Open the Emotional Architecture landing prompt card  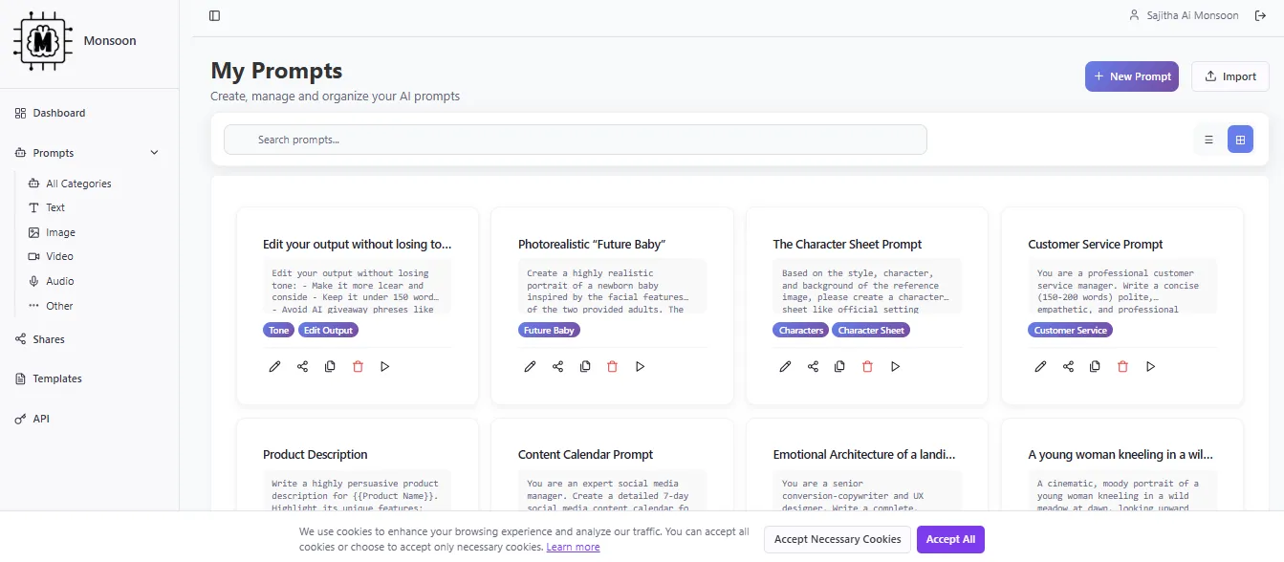point(867,465)
